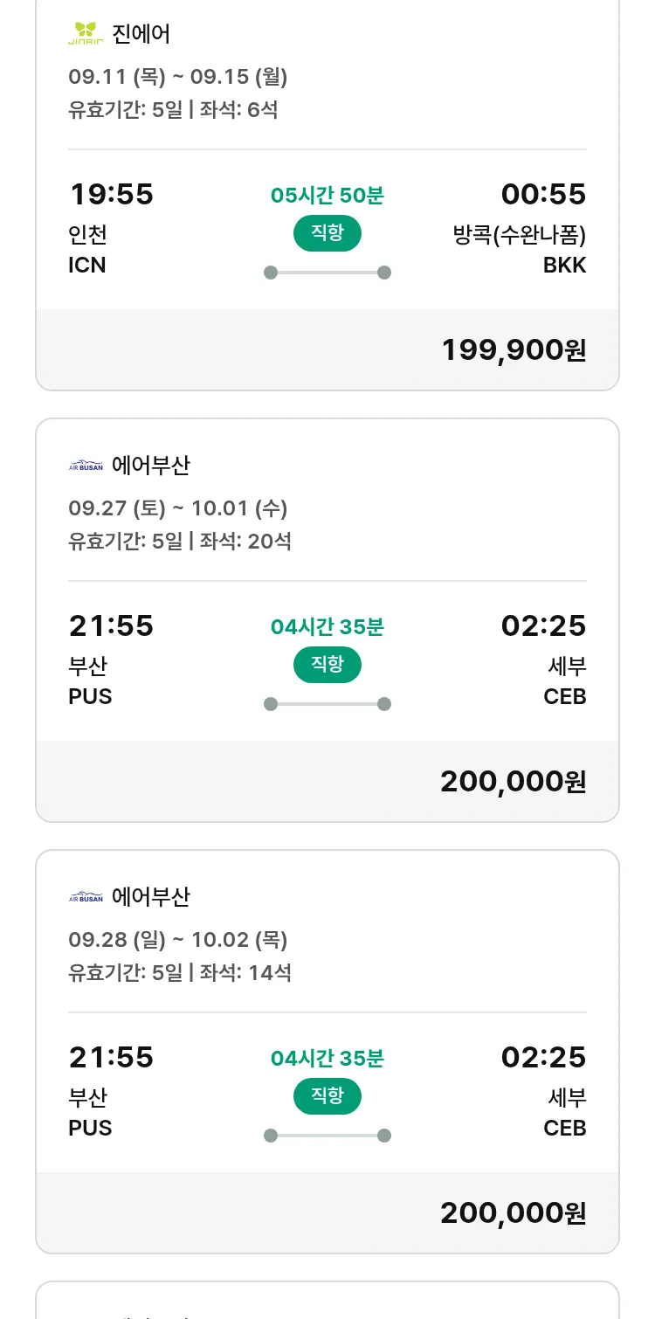This screenshot has width=655, height=1319.
Task: Click the 09.11 (목) ~ 09.15 (월) dates
Action: point(178,77)
